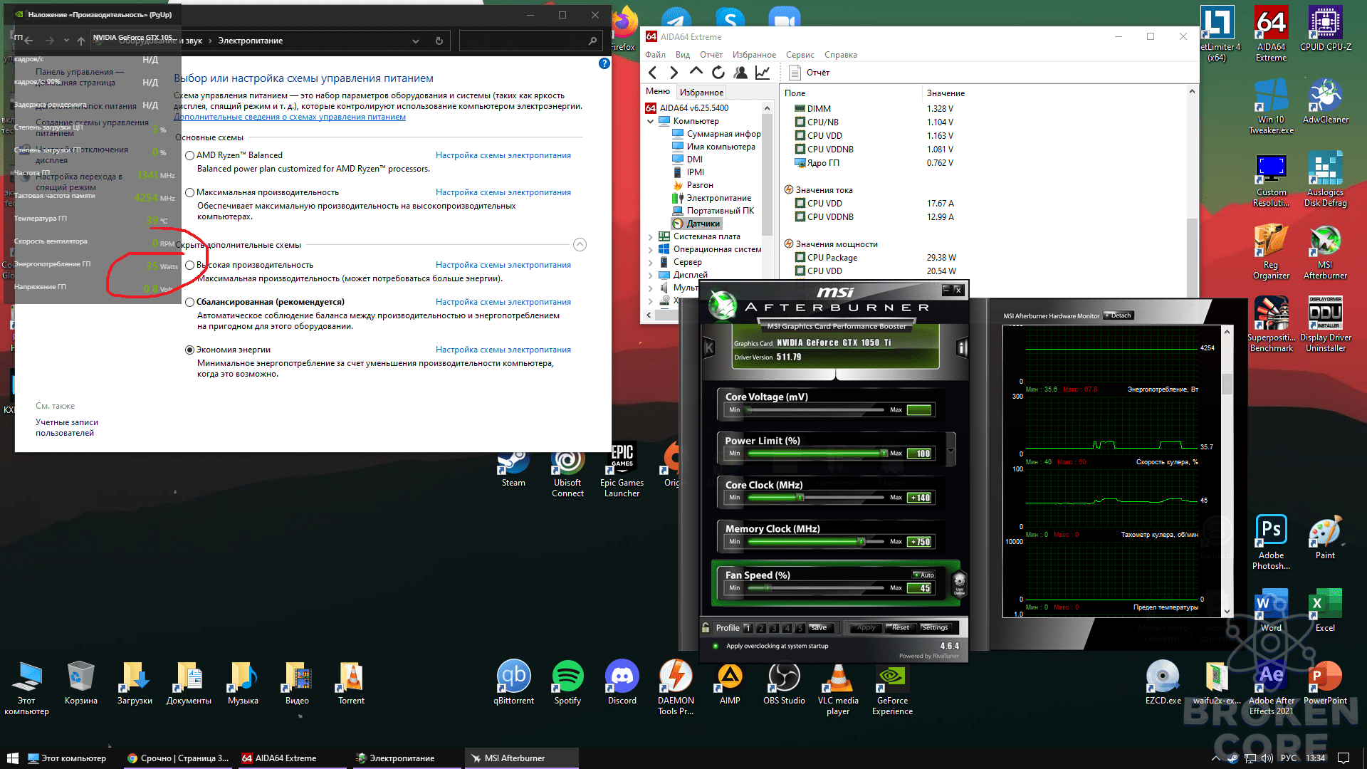Toggle Apply overclocking at system startup
1367x769 pixels.
point(716,646)
